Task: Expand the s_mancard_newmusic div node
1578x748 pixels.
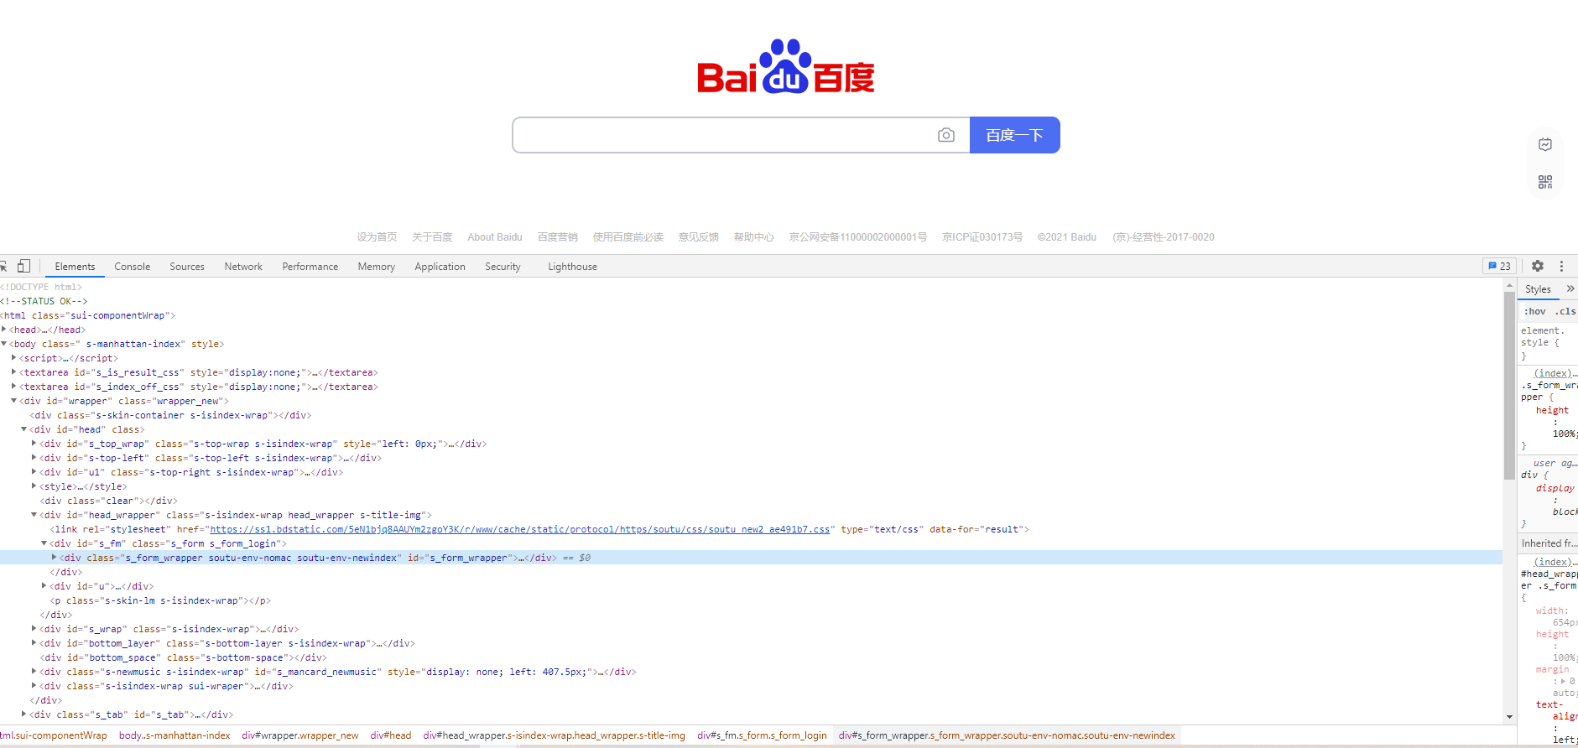Action: (34, 672)
